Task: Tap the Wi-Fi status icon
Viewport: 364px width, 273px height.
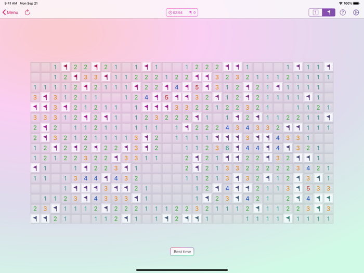Action: tap(341, 3)
